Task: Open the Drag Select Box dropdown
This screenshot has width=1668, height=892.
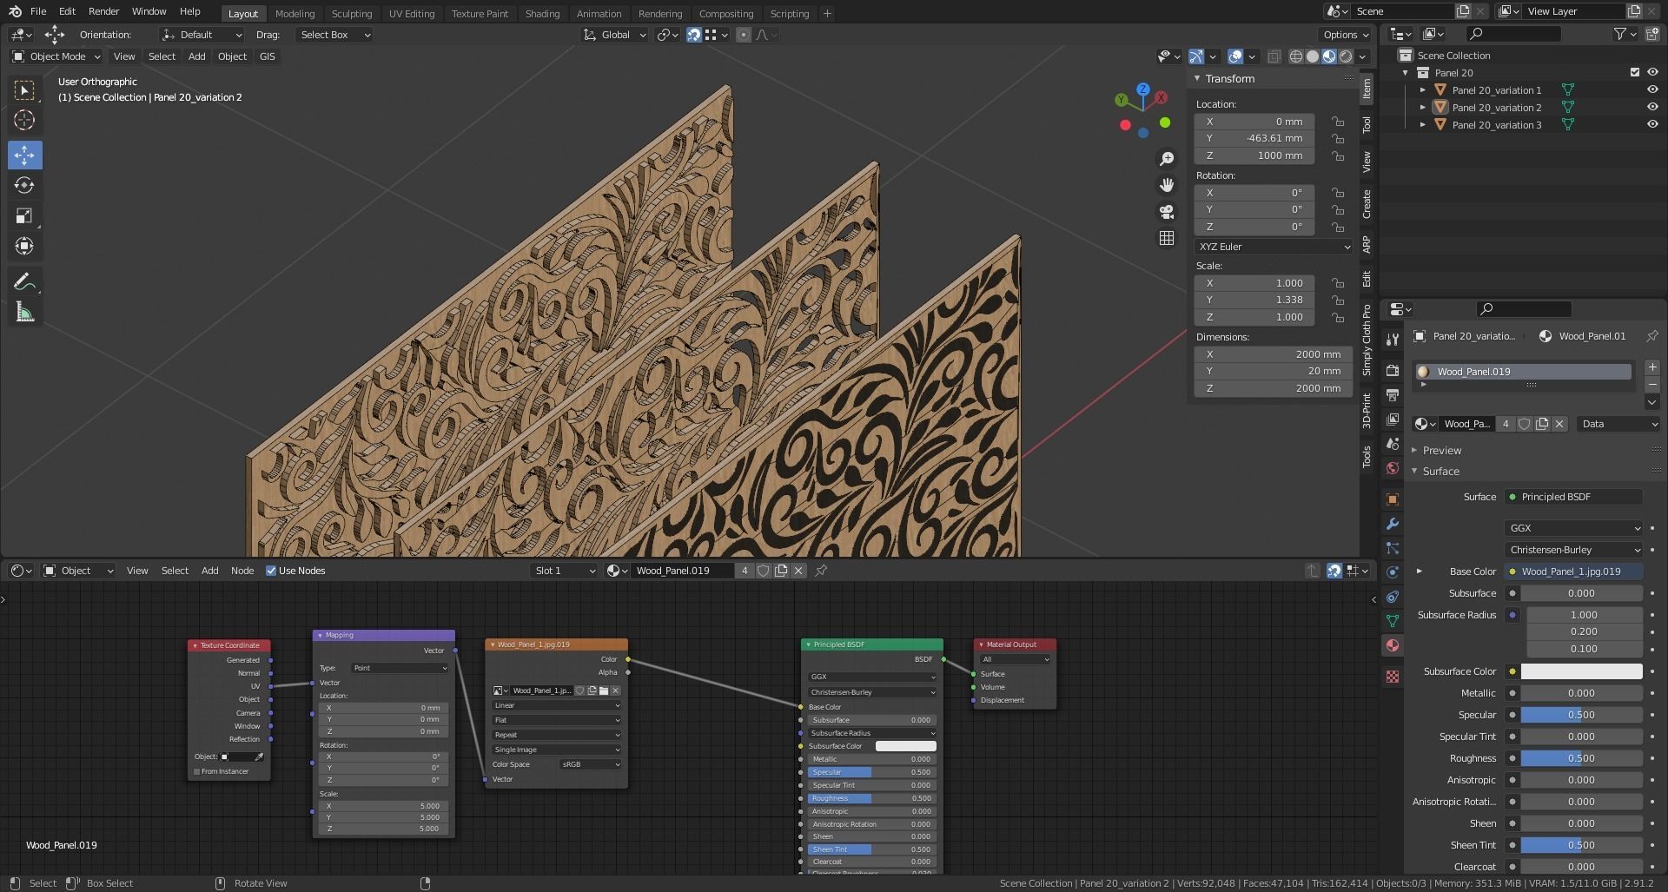Action: pos(334,35)
